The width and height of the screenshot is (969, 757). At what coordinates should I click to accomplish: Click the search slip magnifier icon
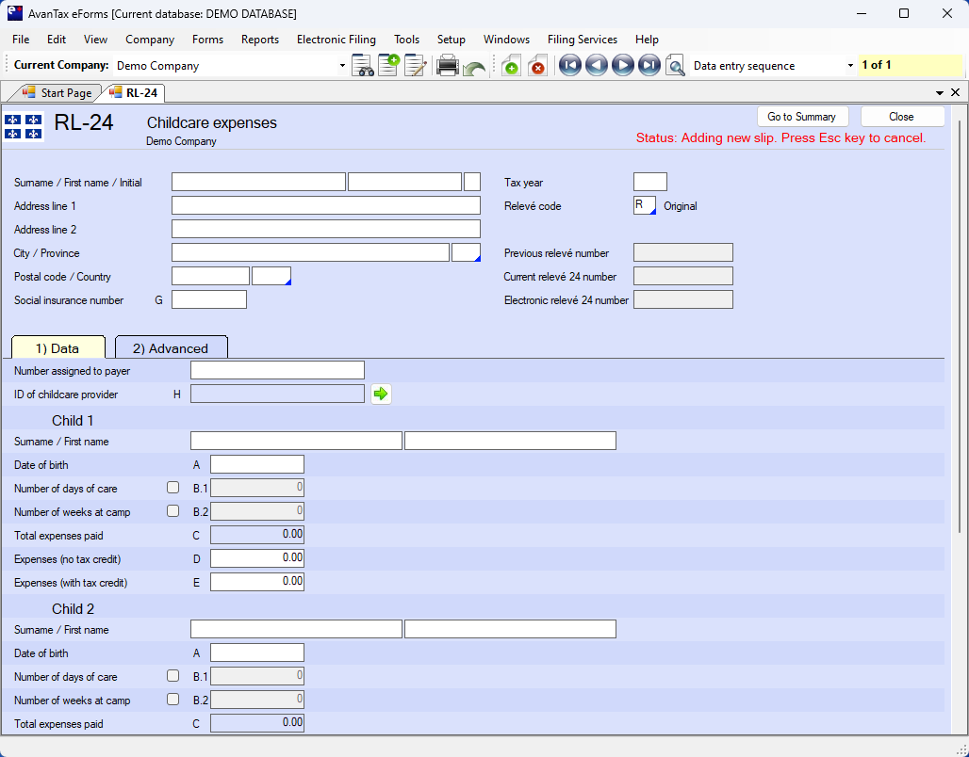[x=675, y=66]
